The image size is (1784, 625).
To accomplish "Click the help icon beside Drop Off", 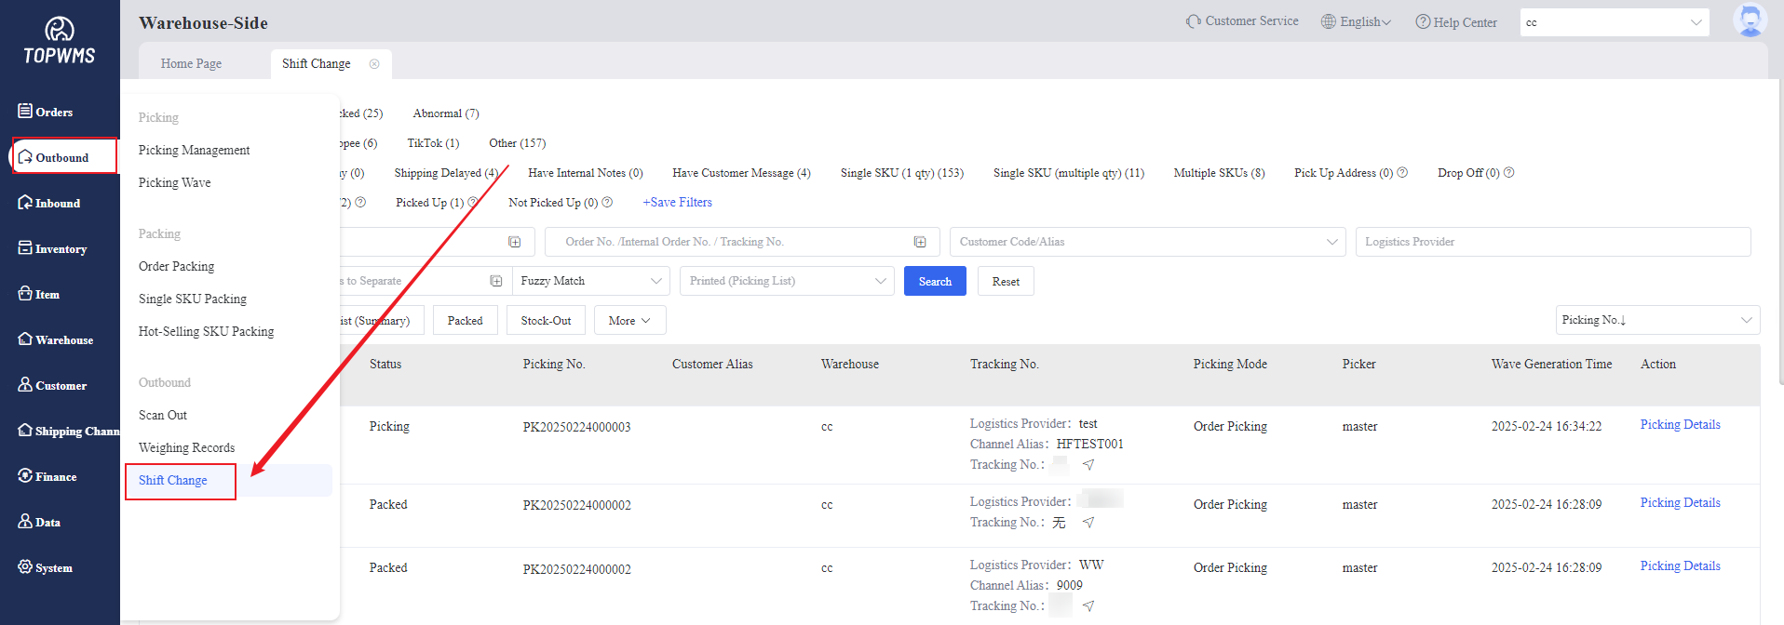I will (1508, 173).
